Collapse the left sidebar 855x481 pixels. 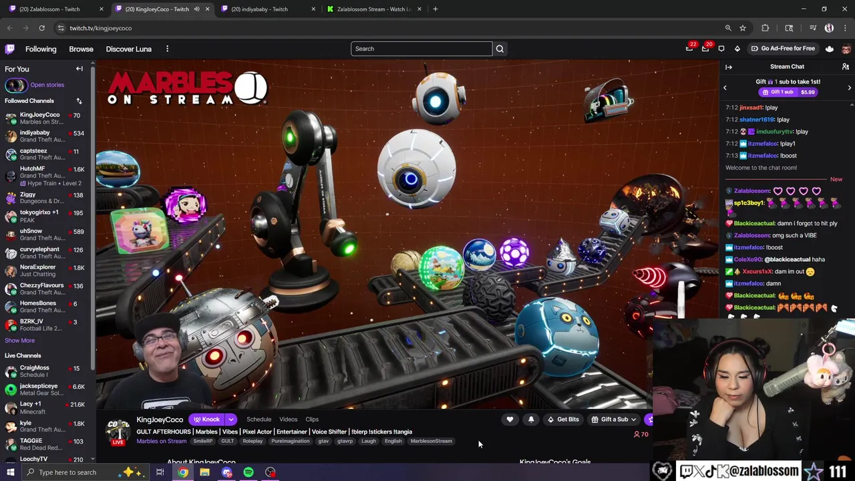point(79,69)
